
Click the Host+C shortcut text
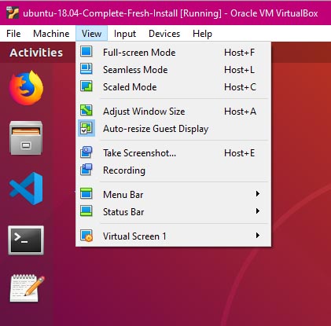[240, 87]
